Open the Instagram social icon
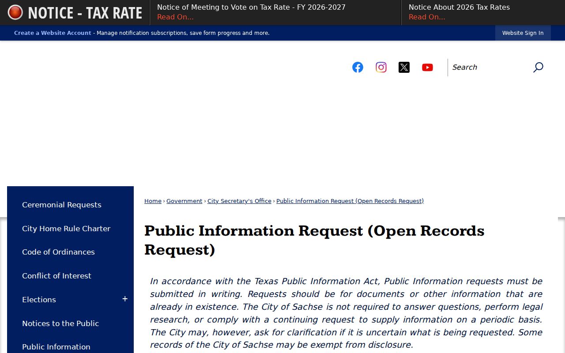The image size is (565, 353). click(x=381, y=67)
